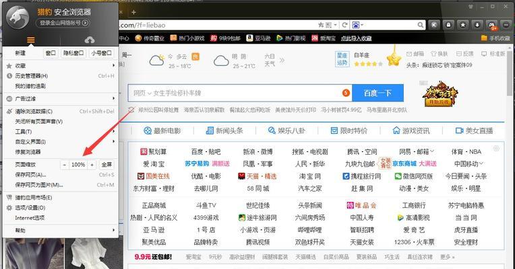This screenshot has height=269, width=515.
Task: Click the Baidu search input field
Action: [240, 93]
